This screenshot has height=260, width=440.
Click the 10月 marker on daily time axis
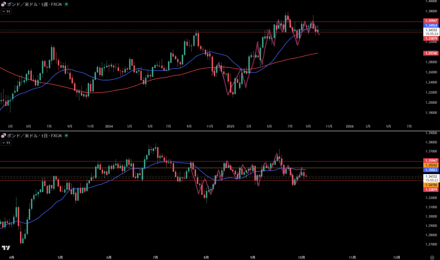[301, 257]
